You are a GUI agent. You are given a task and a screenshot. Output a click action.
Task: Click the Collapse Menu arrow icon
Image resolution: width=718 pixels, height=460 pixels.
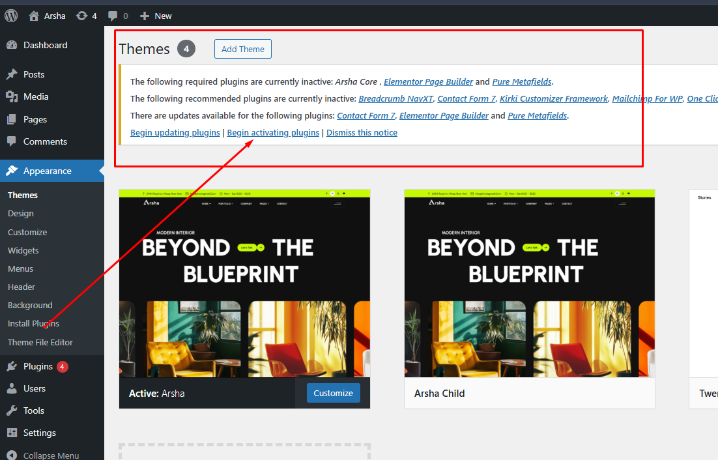12,455
